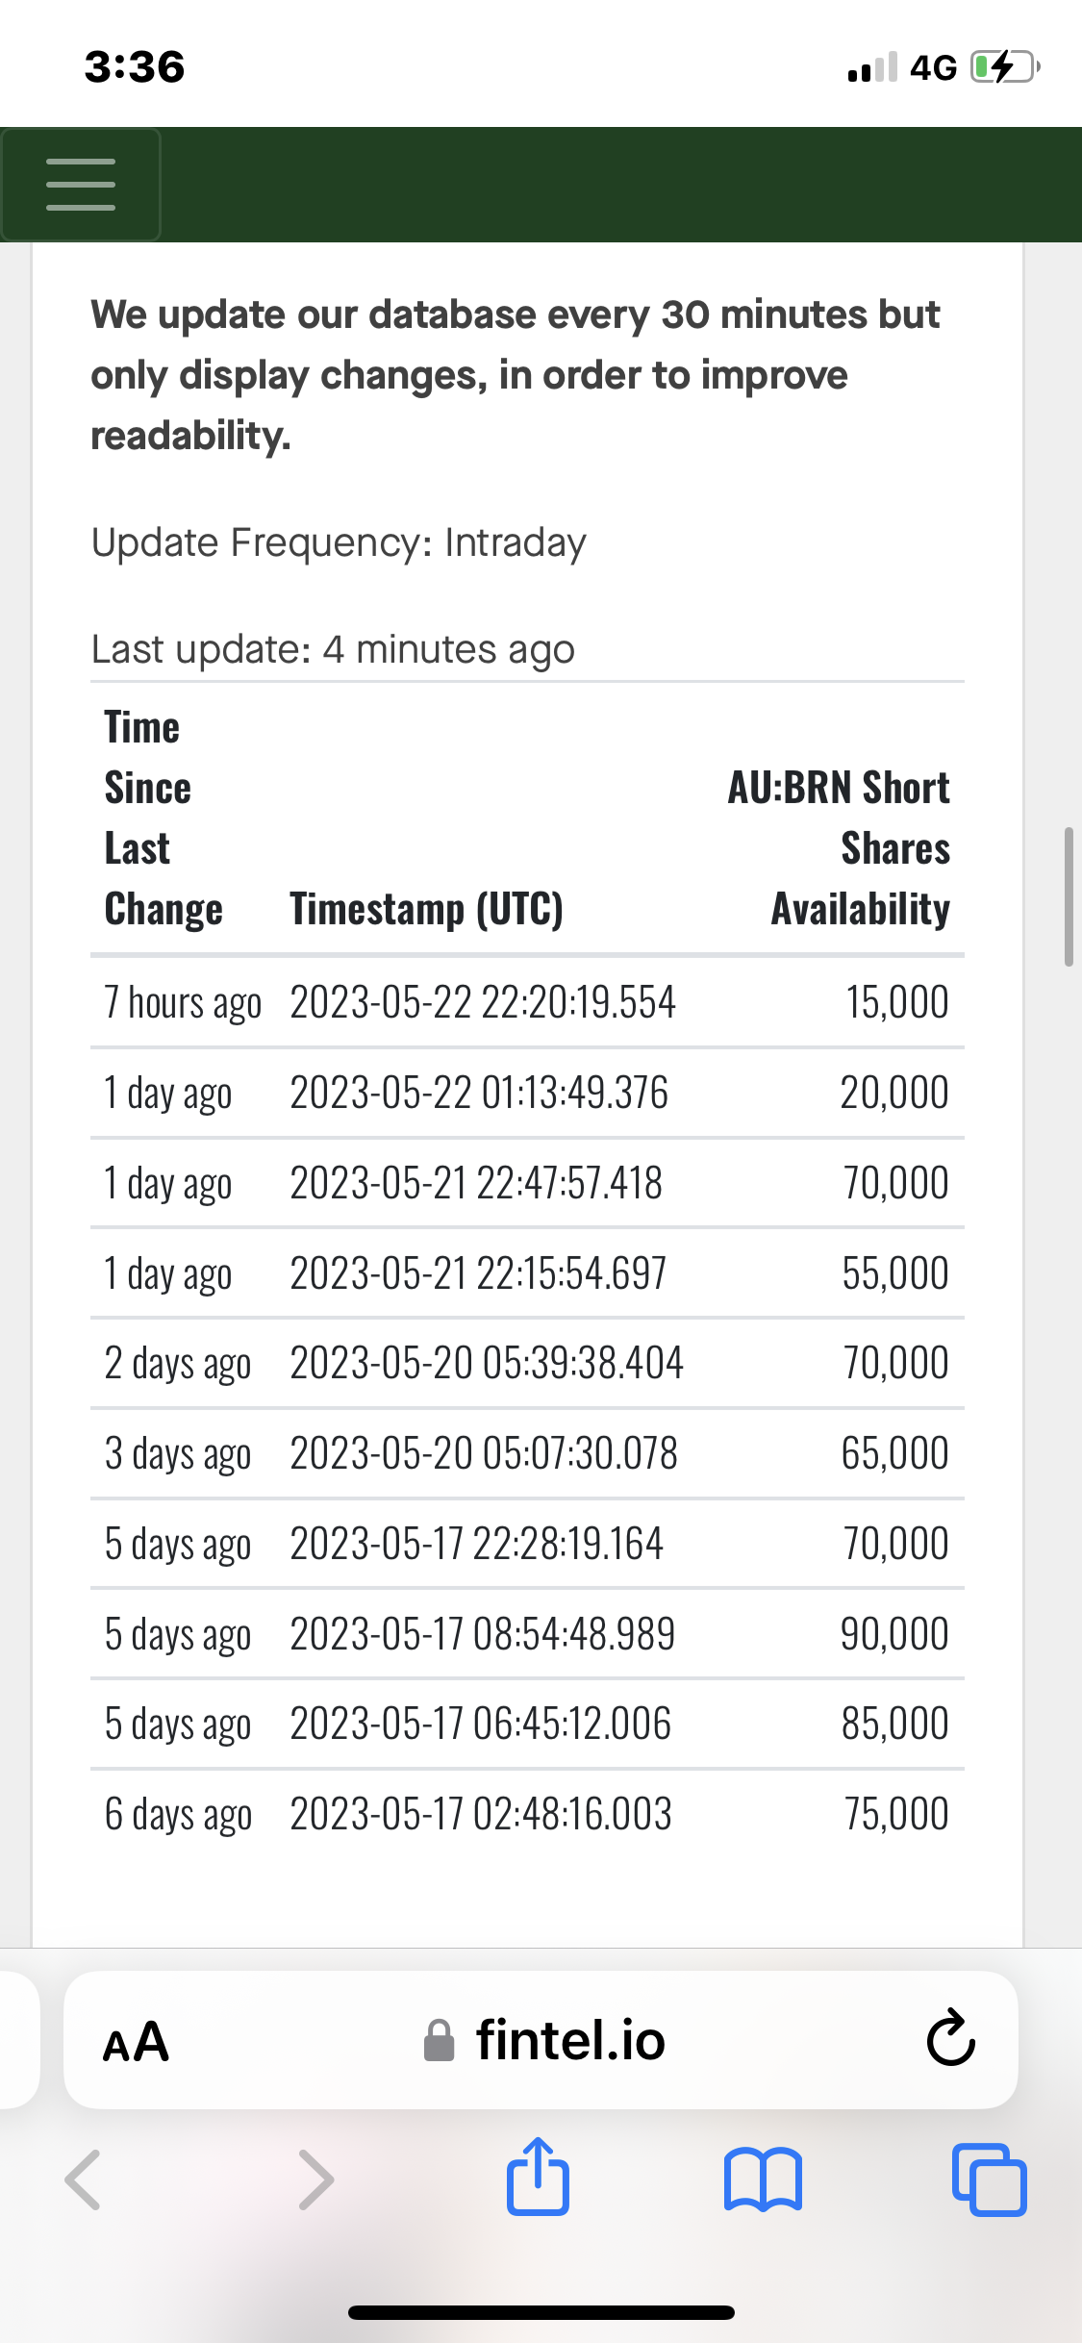1082x2343 pixels.
Task: Select the 6 days ago row
Action: [x=527, y=1814]
